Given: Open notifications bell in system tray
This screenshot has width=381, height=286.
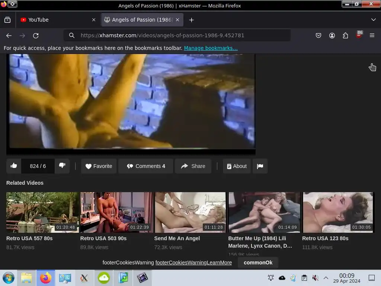Looking at the screenshot, I should pos(271,278).
